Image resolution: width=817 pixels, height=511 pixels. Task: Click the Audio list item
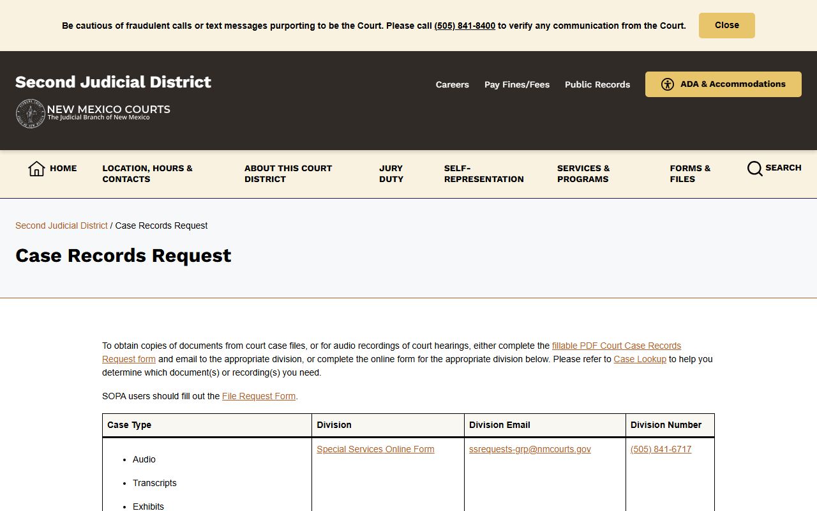[x=144, y=459]
